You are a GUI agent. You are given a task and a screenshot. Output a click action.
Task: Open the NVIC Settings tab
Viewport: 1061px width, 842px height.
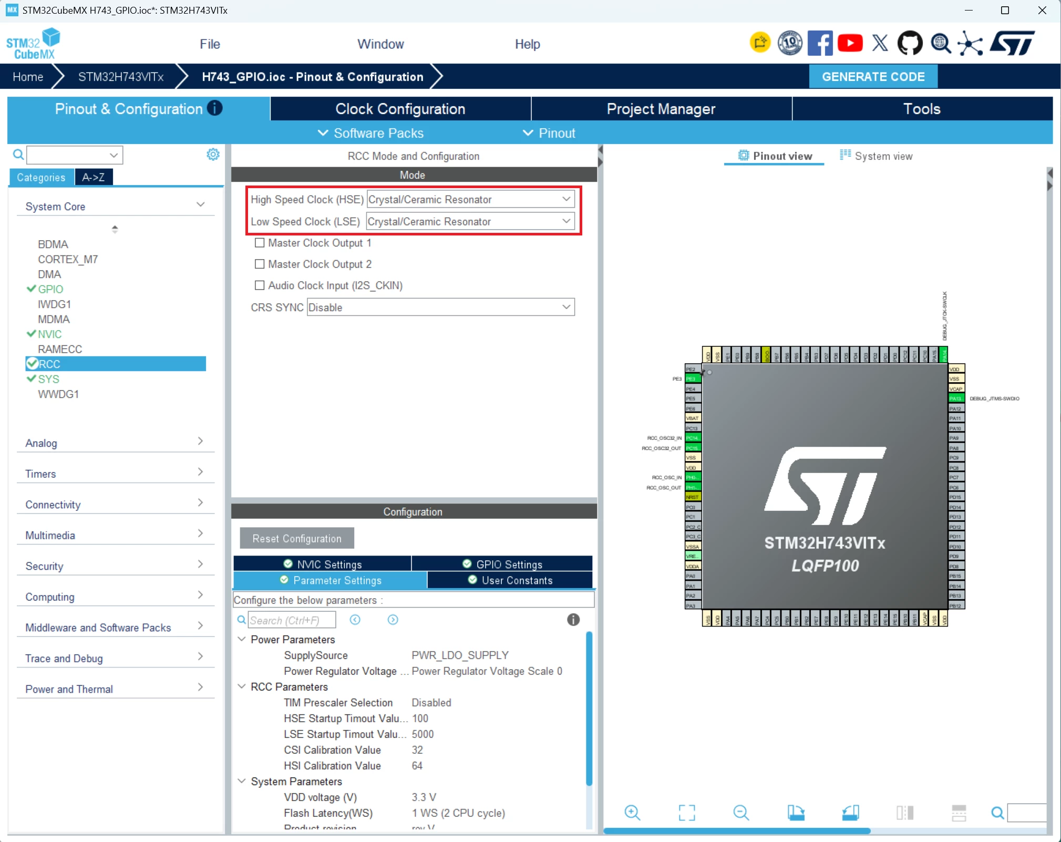322,564
